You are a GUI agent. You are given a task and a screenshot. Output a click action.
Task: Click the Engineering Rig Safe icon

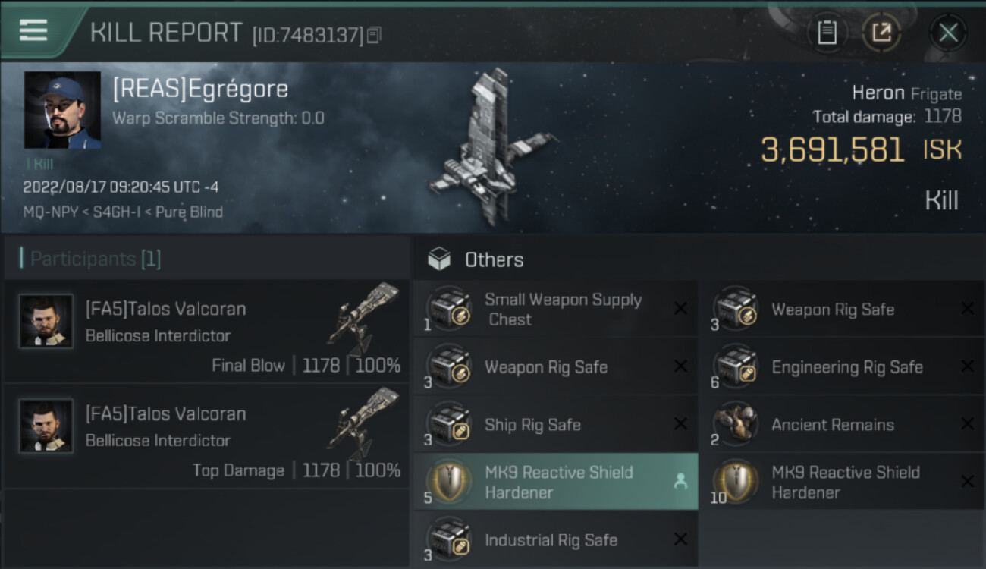click(x=736, y=367)
